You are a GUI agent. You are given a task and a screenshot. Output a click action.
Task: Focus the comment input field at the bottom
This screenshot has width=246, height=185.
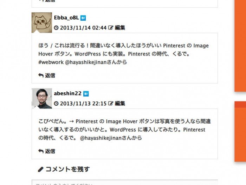point(125,182)
